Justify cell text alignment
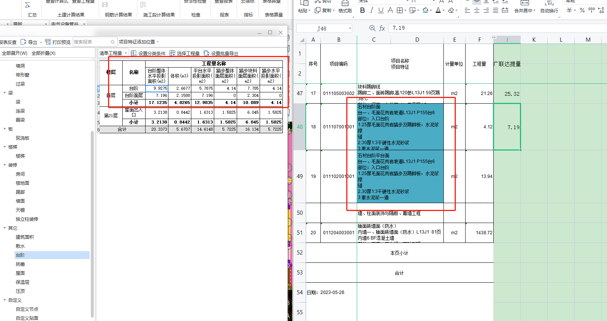This screenshot has width=607, height=321. pyautogui.click(x=496, y=11)
